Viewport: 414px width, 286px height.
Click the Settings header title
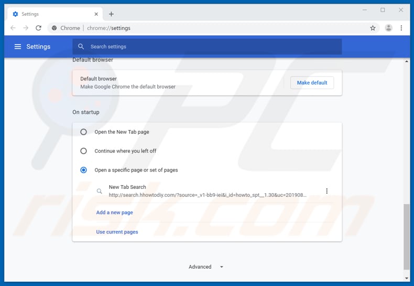point(38,47)
